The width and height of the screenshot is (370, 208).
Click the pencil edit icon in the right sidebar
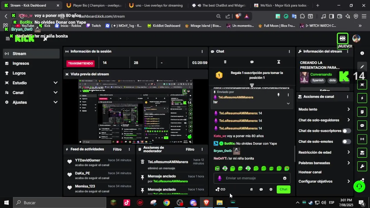362,67
